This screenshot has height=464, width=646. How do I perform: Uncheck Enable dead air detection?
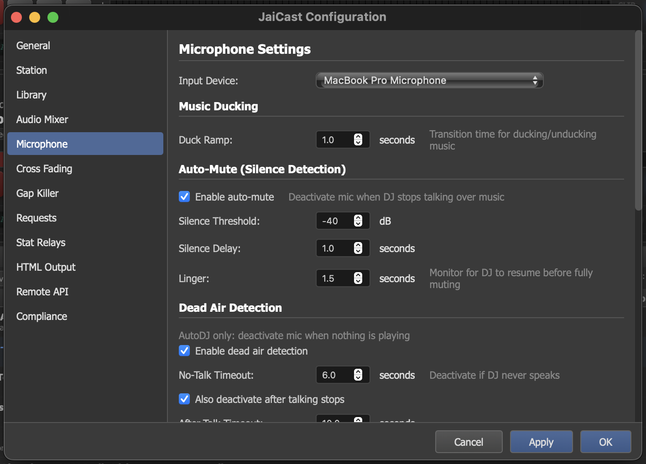pyautogui.click(x=184, y=351)
